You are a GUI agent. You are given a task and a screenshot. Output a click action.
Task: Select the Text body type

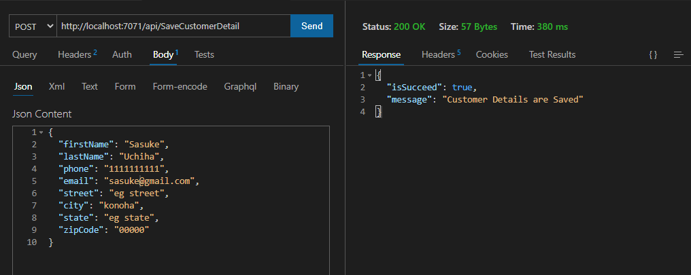[x=90, y=86]
